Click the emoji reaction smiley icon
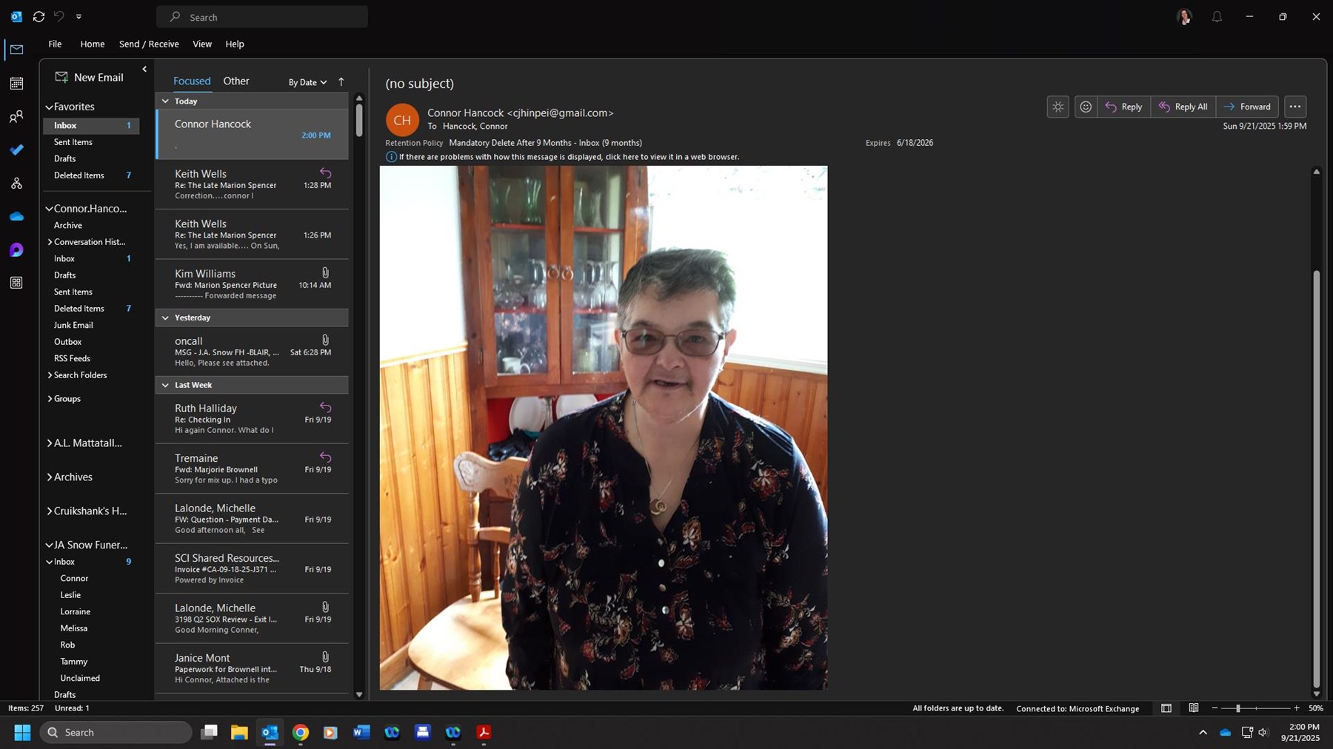The height and width of the screenshot is (749, 1333). [1085, 107]
